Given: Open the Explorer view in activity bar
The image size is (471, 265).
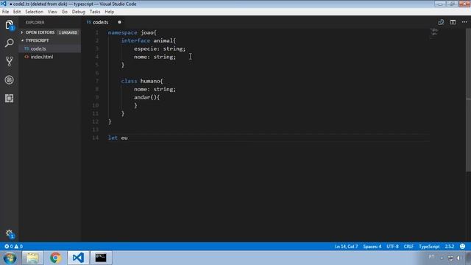Looking at the screenshot, I should [x=10, y=24].
